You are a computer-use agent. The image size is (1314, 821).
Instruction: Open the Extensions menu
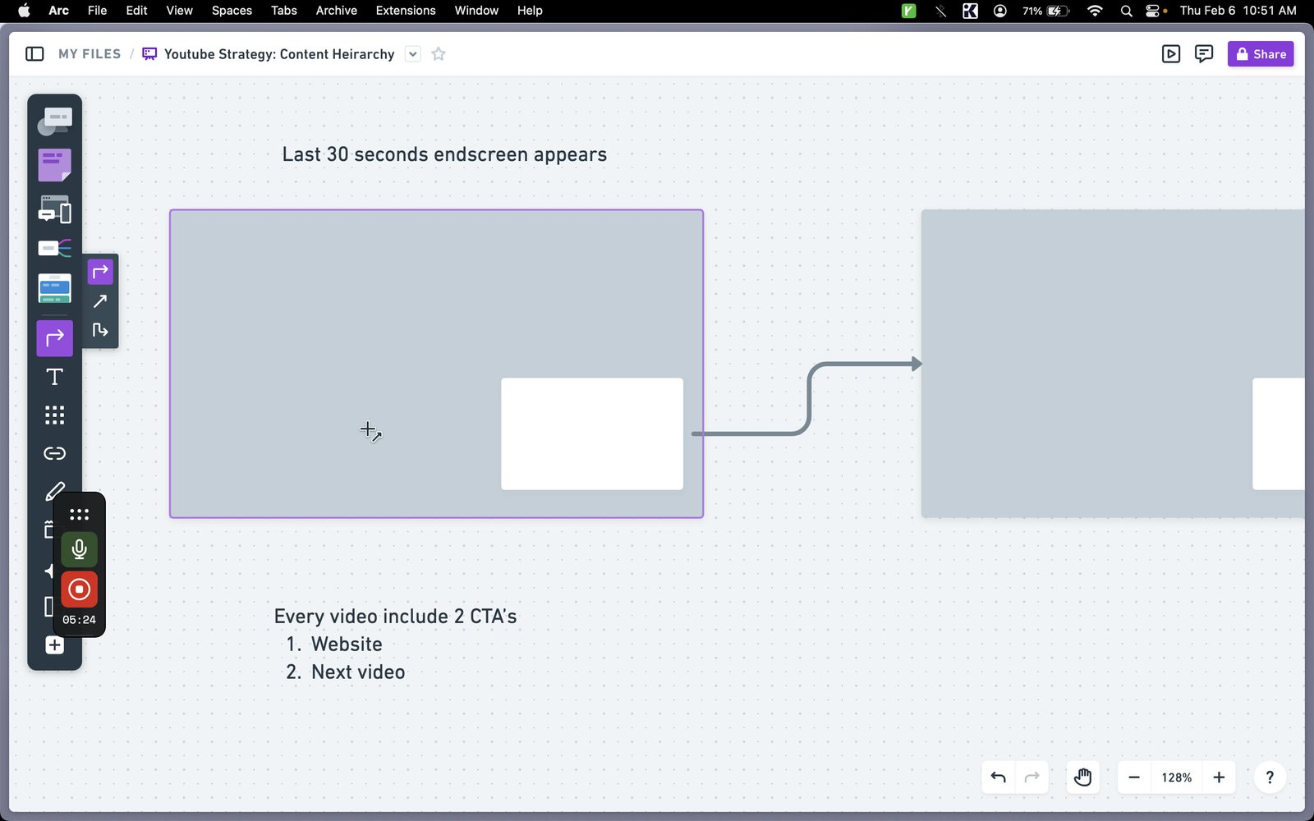(x=406, y=11)
